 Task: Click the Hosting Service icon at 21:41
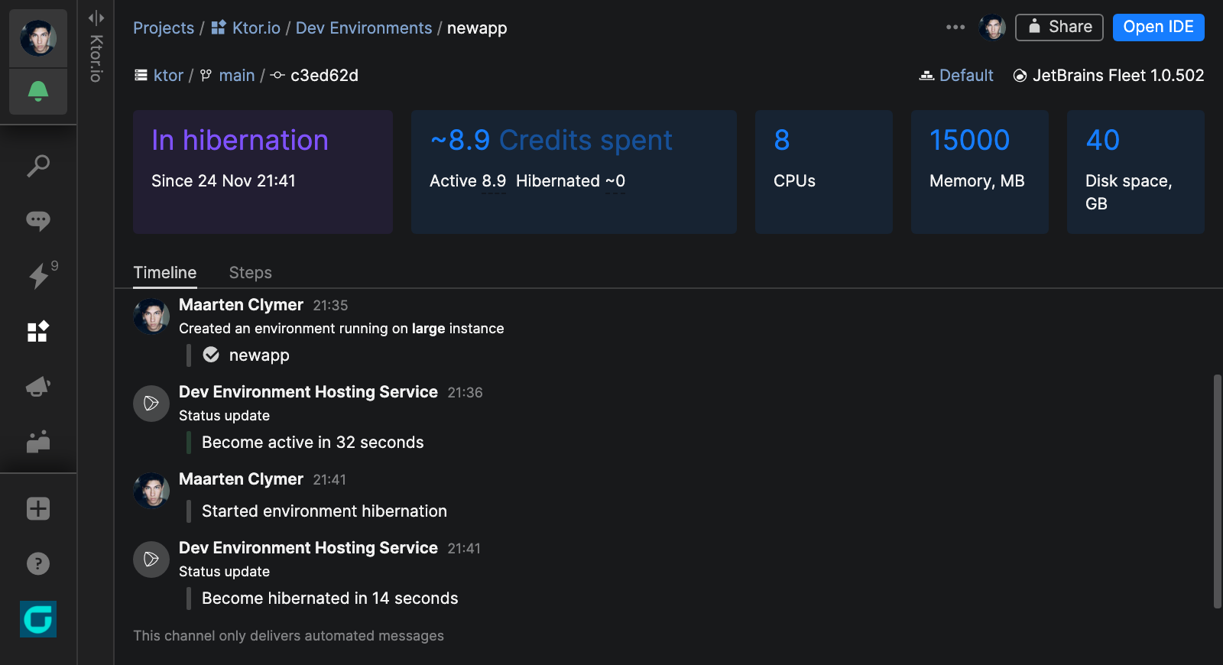tap(151, 560)
